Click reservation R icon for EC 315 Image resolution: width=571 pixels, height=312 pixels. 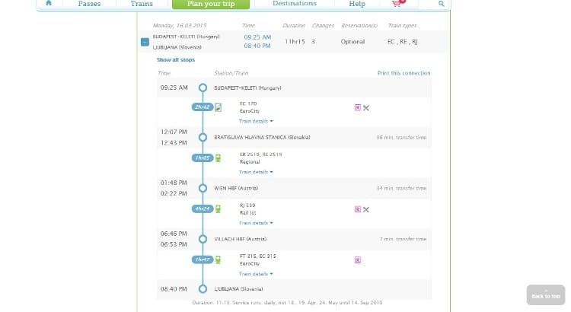[x=358, y=260]
